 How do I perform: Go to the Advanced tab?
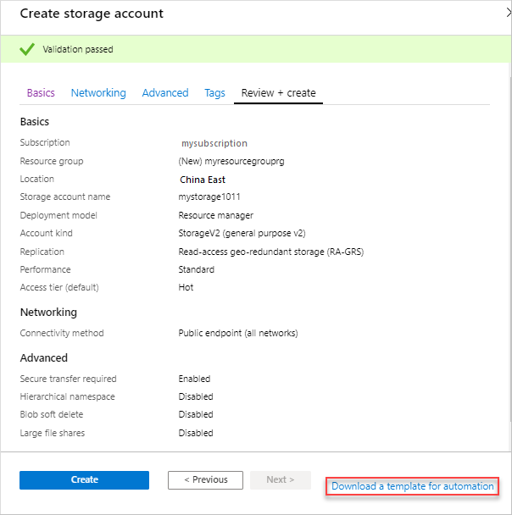tap(165, 93)
